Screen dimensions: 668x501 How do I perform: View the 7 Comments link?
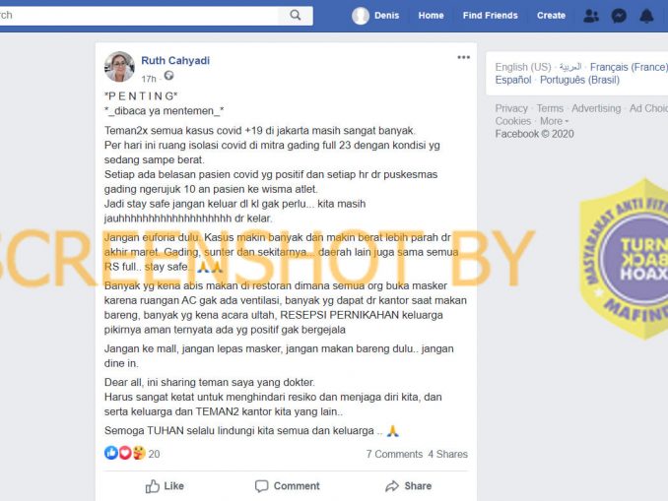(394, 454)
